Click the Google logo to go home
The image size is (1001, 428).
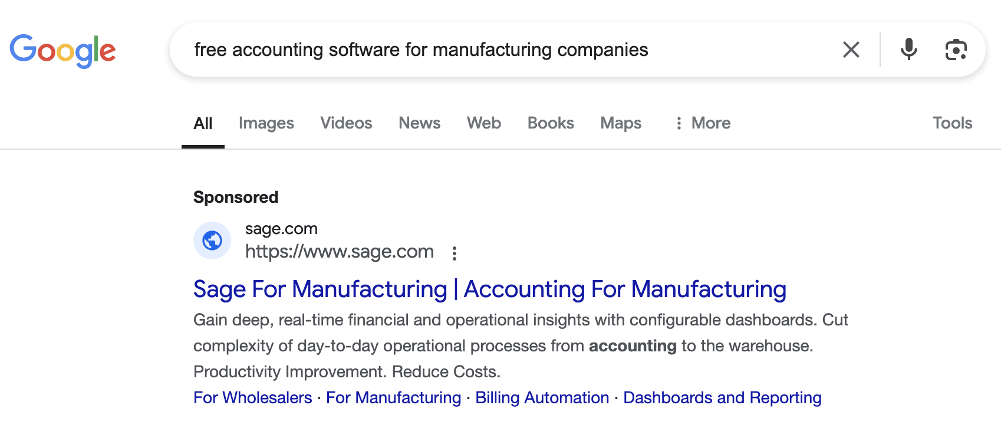point(62,50)
